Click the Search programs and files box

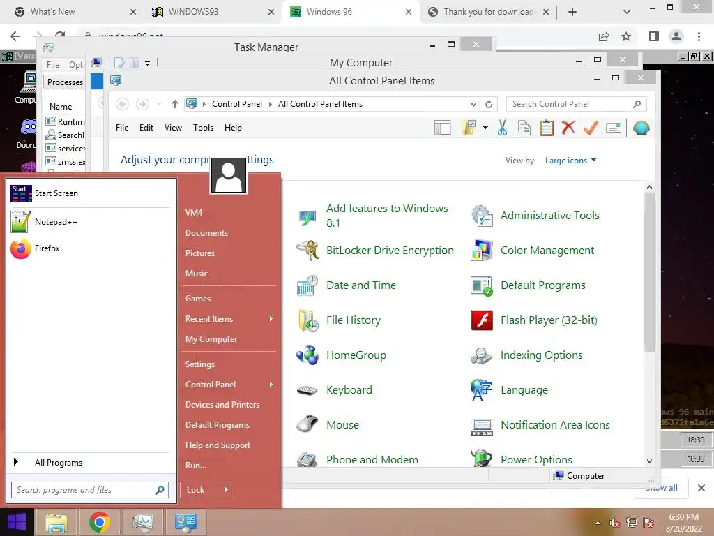90,490
